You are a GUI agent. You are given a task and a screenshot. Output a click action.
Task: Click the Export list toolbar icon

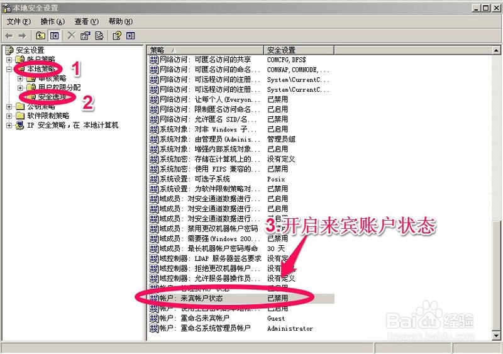[x=99, y=36]
